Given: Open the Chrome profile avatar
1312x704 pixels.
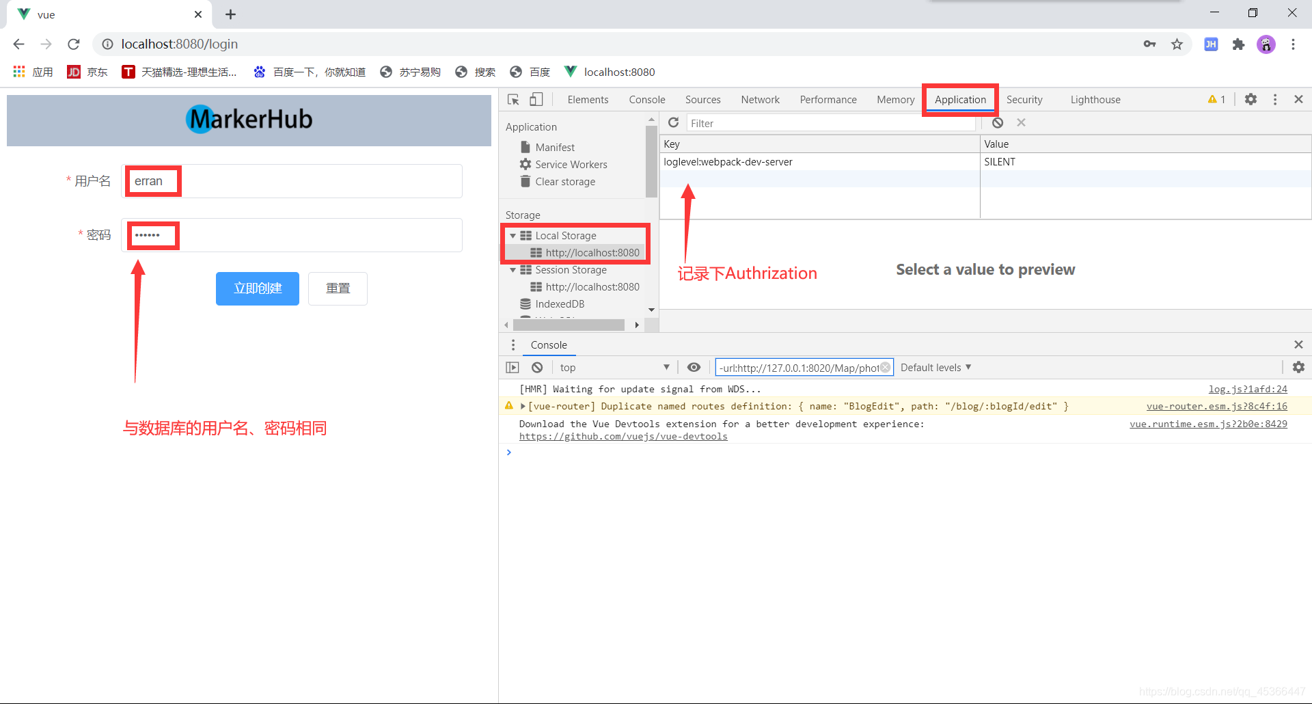Looking at the screenshot, I should (x=1266, y=44).
